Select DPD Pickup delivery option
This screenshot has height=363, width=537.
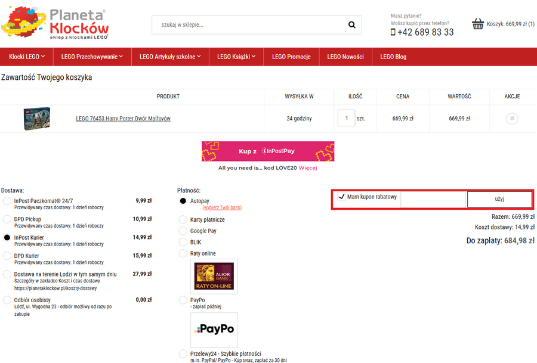7,219
